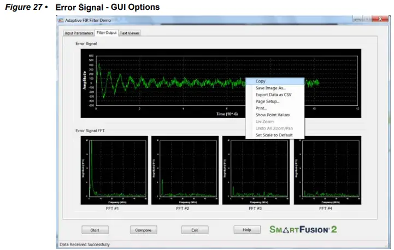Click the 'Error Signal FFT' label

point(90,131)
